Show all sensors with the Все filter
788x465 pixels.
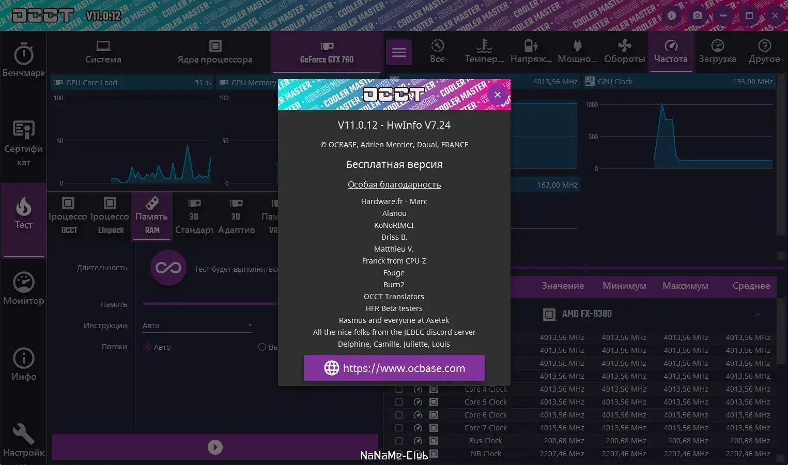click(437, 52)
